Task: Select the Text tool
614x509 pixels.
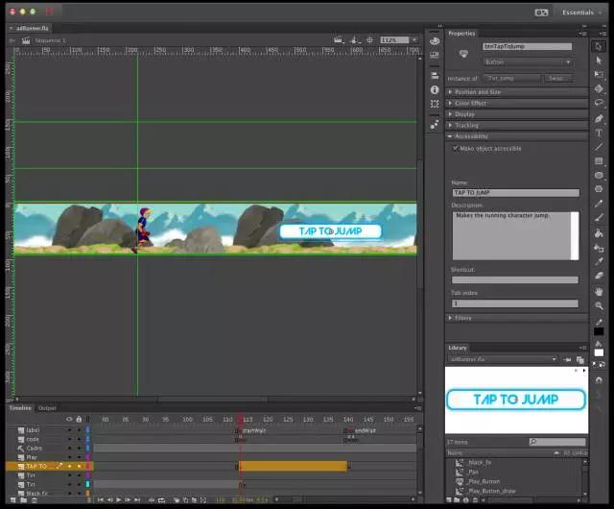Action: 599,133
